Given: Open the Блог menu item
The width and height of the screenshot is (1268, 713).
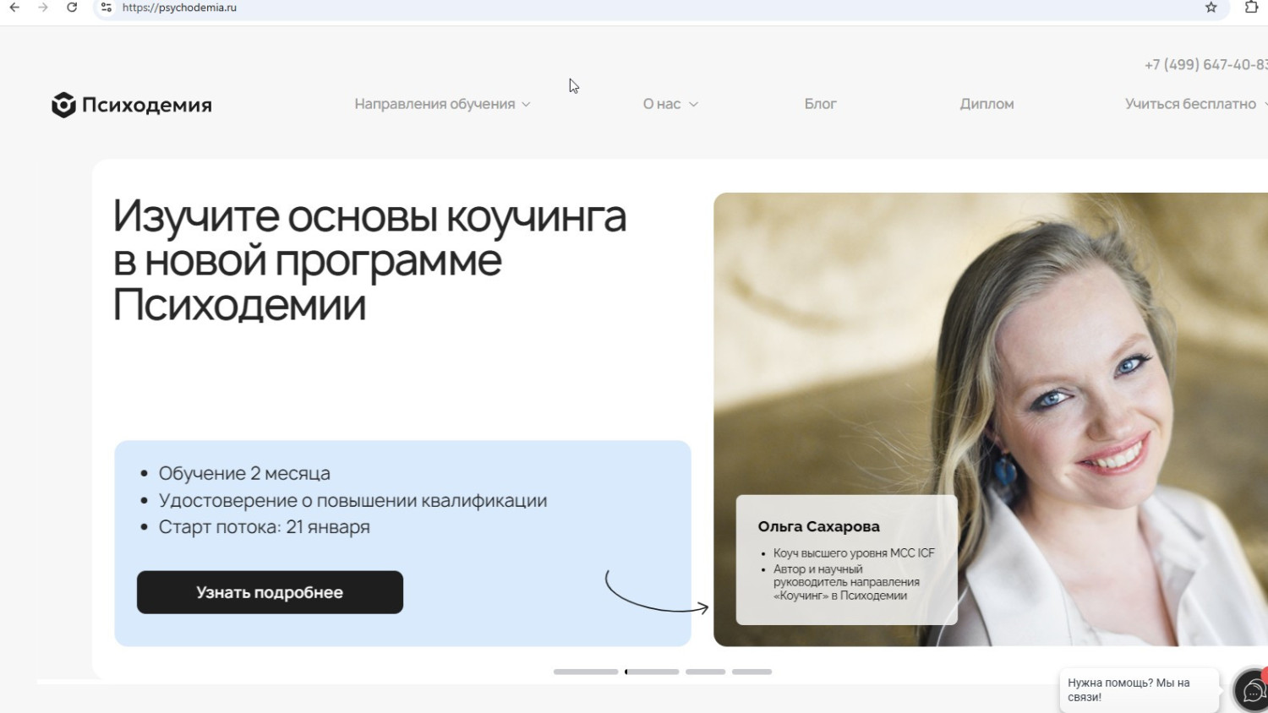Looking at the screenshot, I should [820, 104].
